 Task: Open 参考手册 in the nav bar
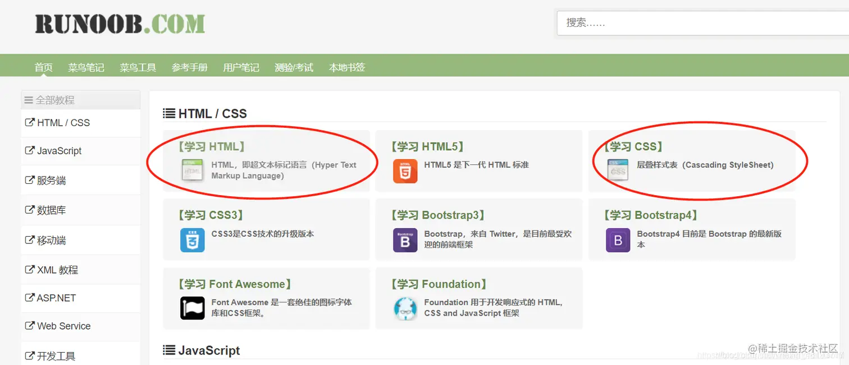click(x=190, y=67)
